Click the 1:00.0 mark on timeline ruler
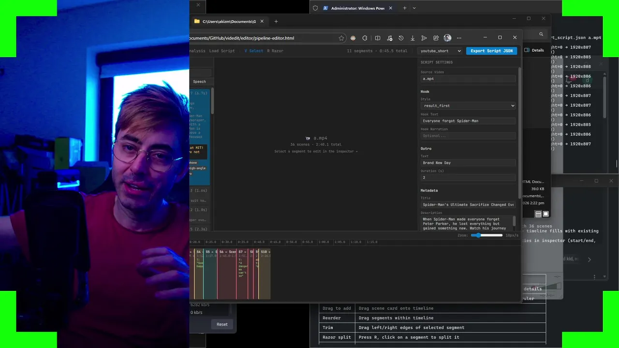Screen dimensions: 619x348 [x=324, y=242]
